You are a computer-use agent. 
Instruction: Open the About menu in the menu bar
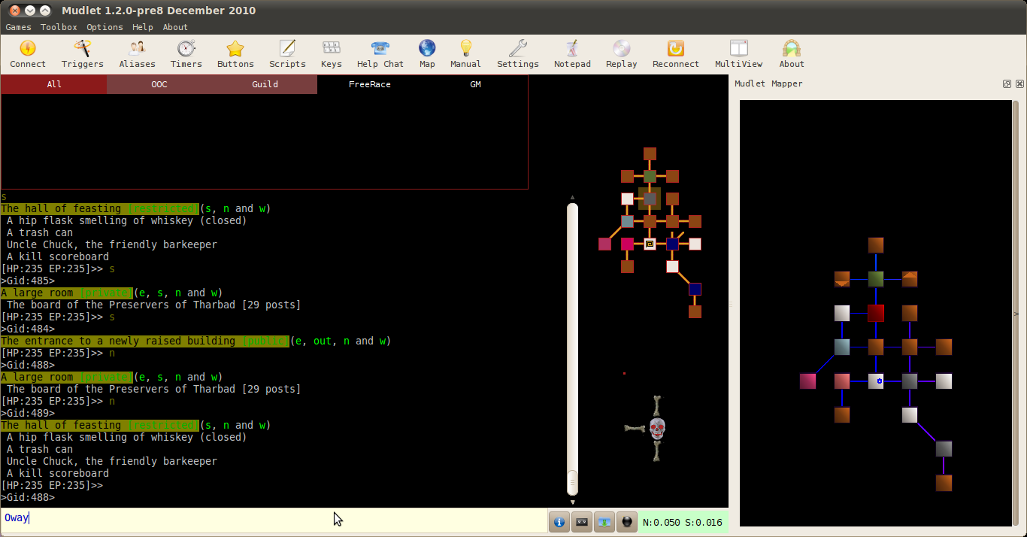click(x=175, y=27)
